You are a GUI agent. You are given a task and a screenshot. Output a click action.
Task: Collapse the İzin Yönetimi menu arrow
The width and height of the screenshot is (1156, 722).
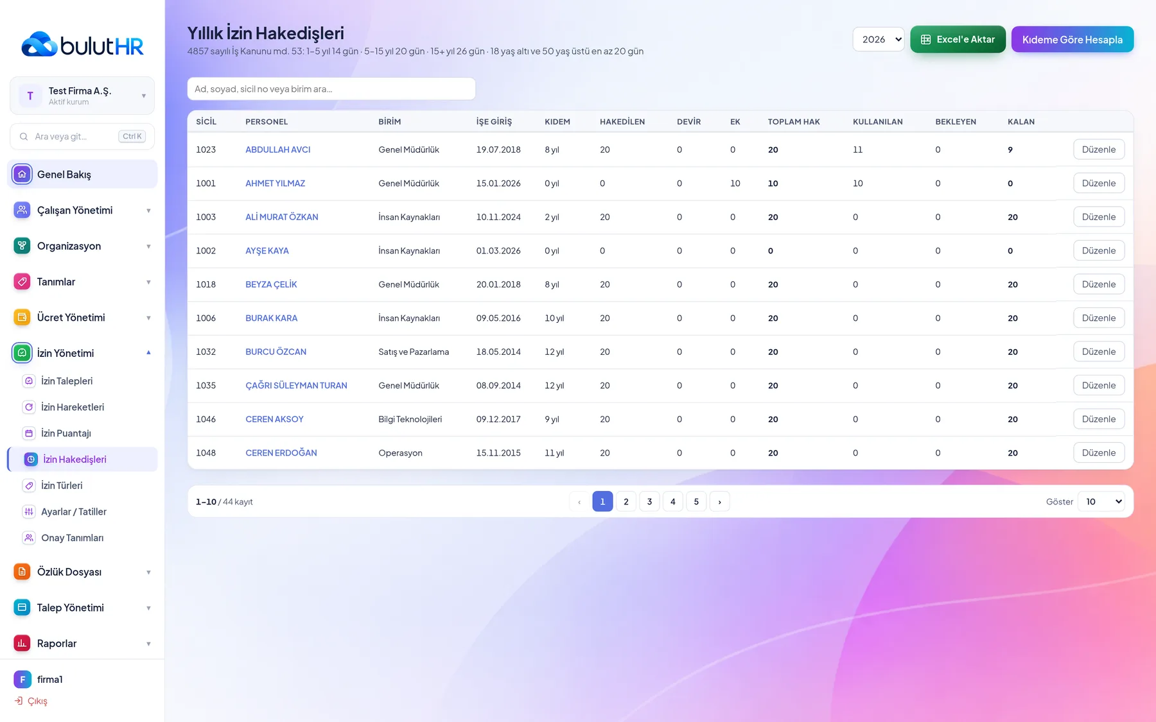click(148, 352)
